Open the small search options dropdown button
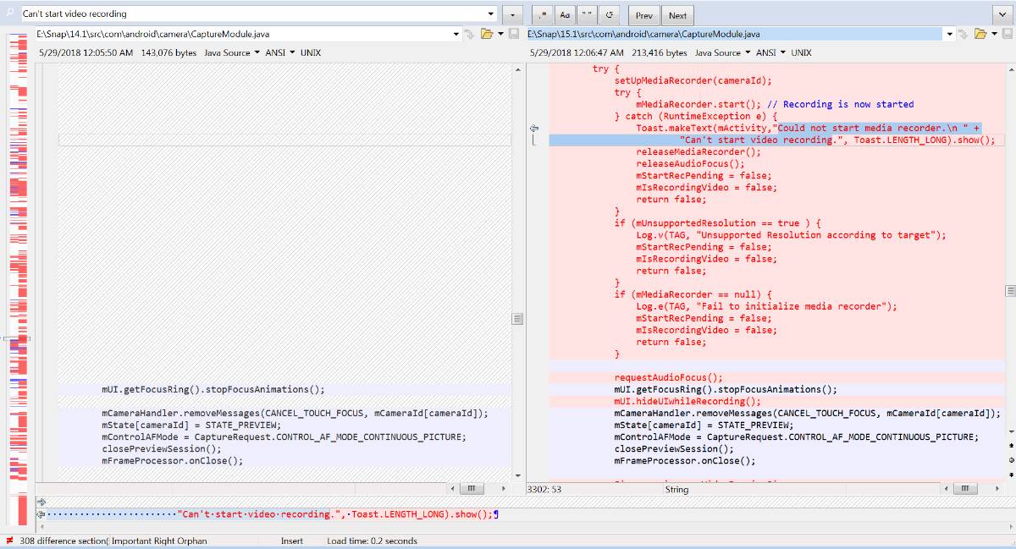 click(x=512, y=15)
